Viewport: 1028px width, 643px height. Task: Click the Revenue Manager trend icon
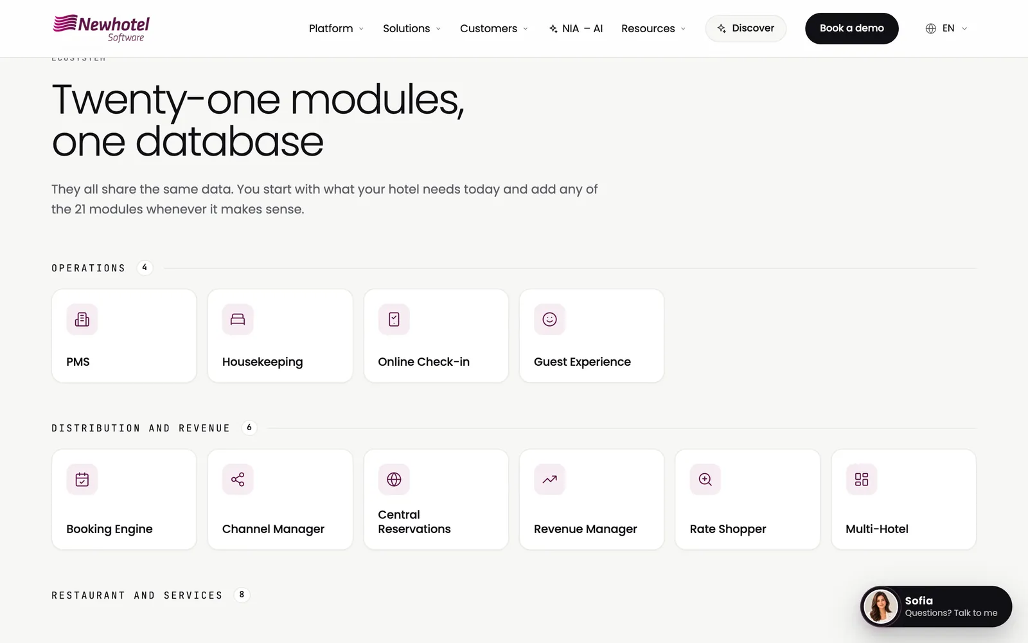click(549, 480)
